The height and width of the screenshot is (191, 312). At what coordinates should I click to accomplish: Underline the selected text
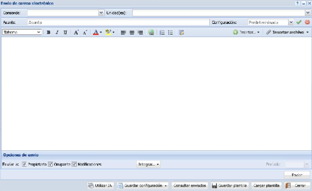click(x=65, y=32)
